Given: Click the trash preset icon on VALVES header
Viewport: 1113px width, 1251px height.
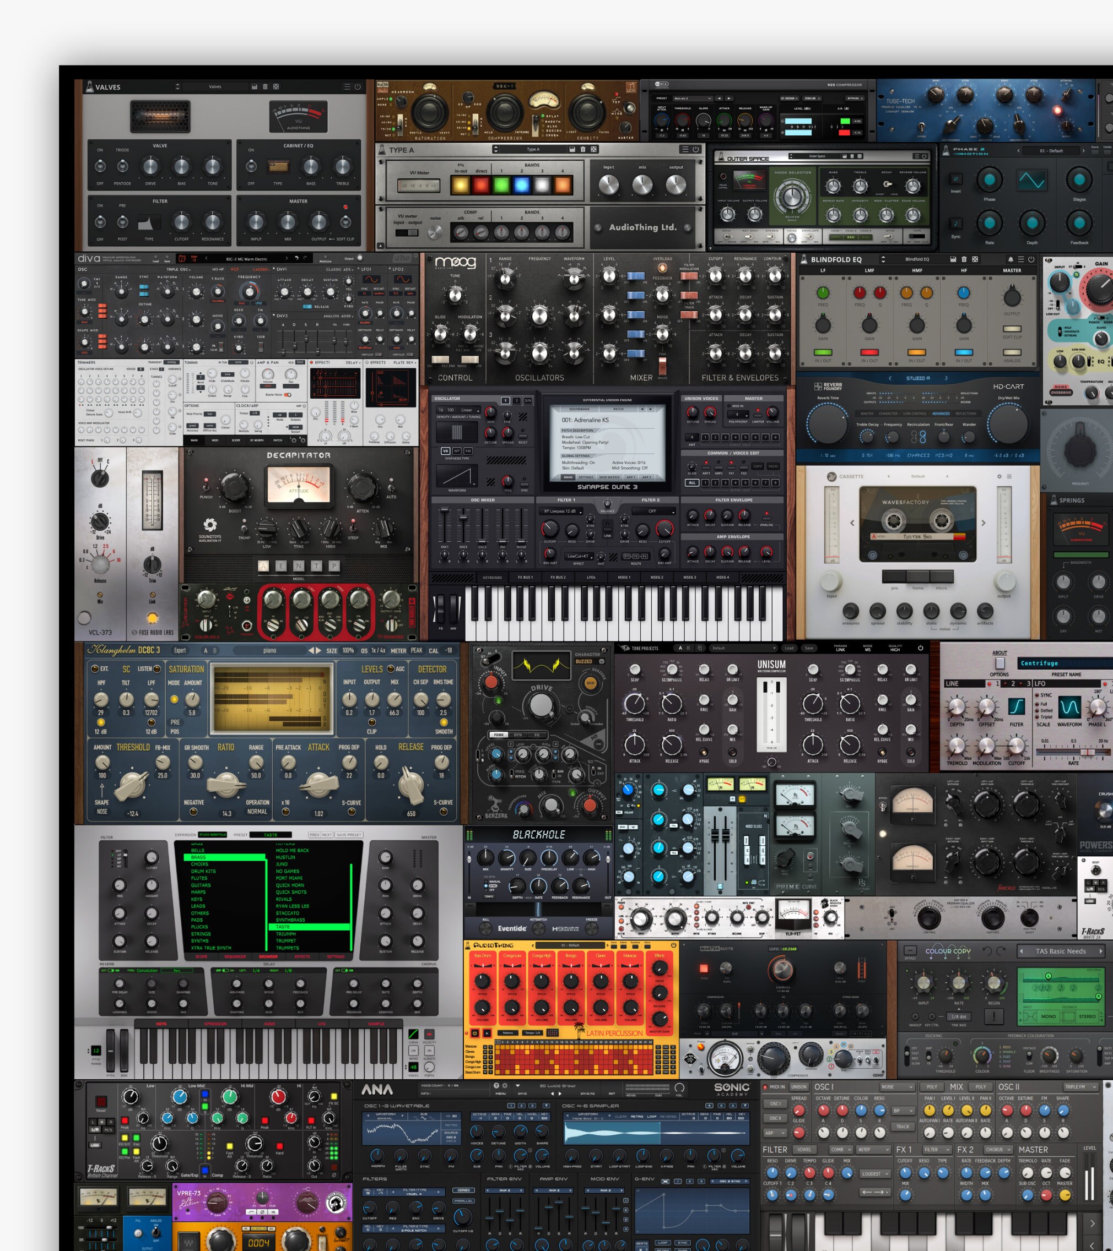Looking at the screenshot, I should [x=264, y=87].
